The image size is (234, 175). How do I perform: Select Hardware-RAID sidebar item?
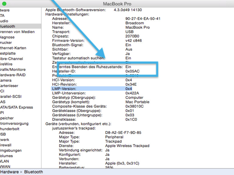click(13, 75)
